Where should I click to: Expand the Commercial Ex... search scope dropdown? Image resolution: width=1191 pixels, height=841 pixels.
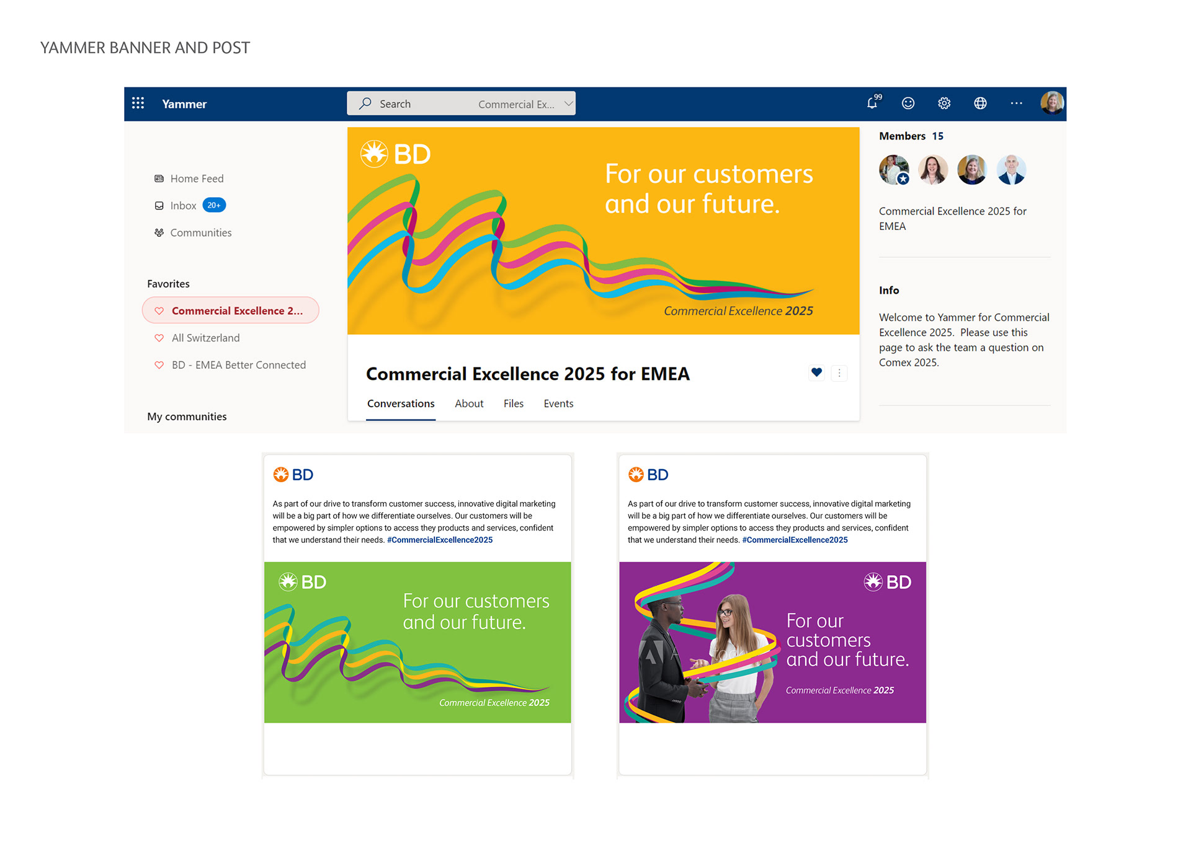pos(568,103)
